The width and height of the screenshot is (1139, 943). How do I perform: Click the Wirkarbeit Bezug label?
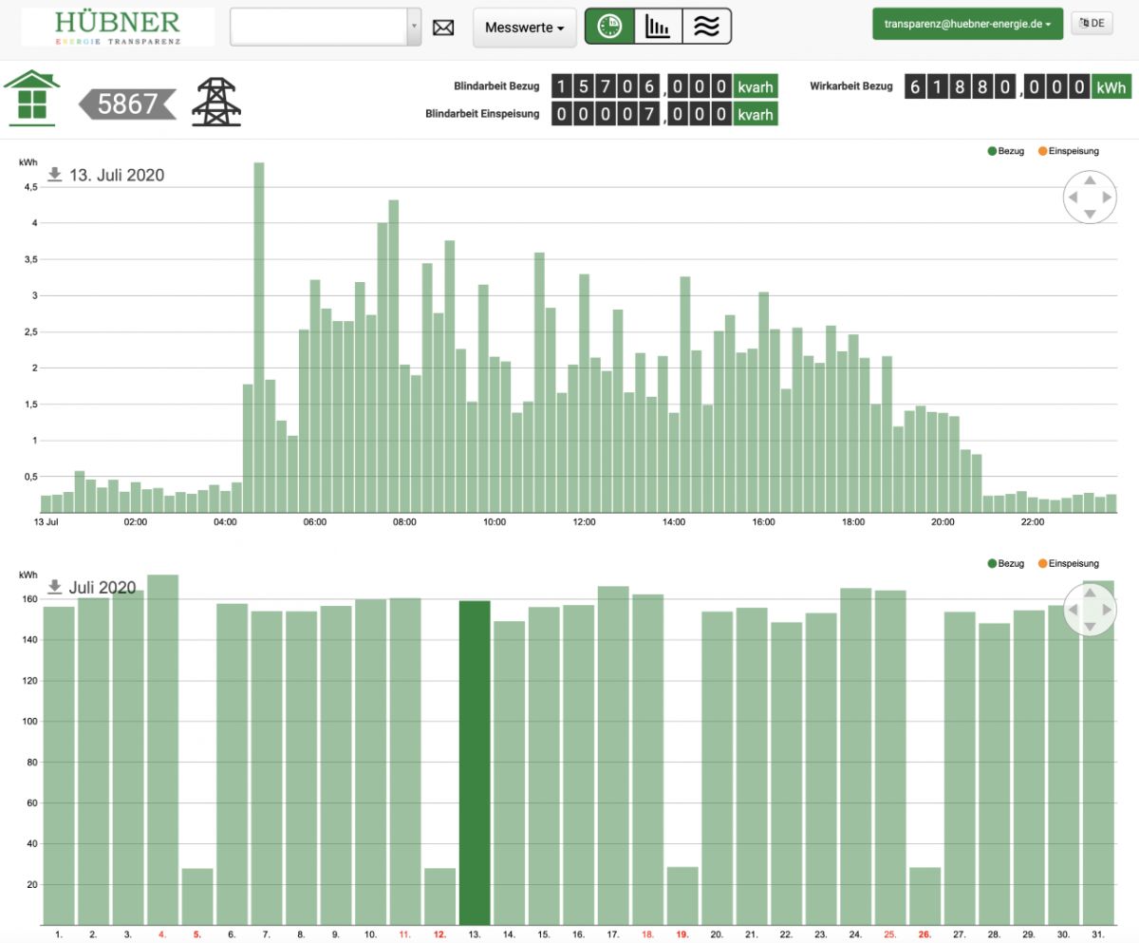851,86
